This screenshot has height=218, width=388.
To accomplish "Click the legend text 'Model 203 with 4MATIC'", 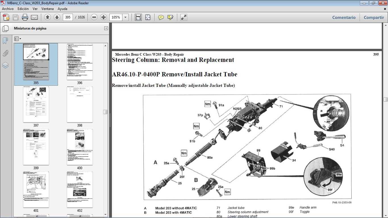I will pos(174,212).
